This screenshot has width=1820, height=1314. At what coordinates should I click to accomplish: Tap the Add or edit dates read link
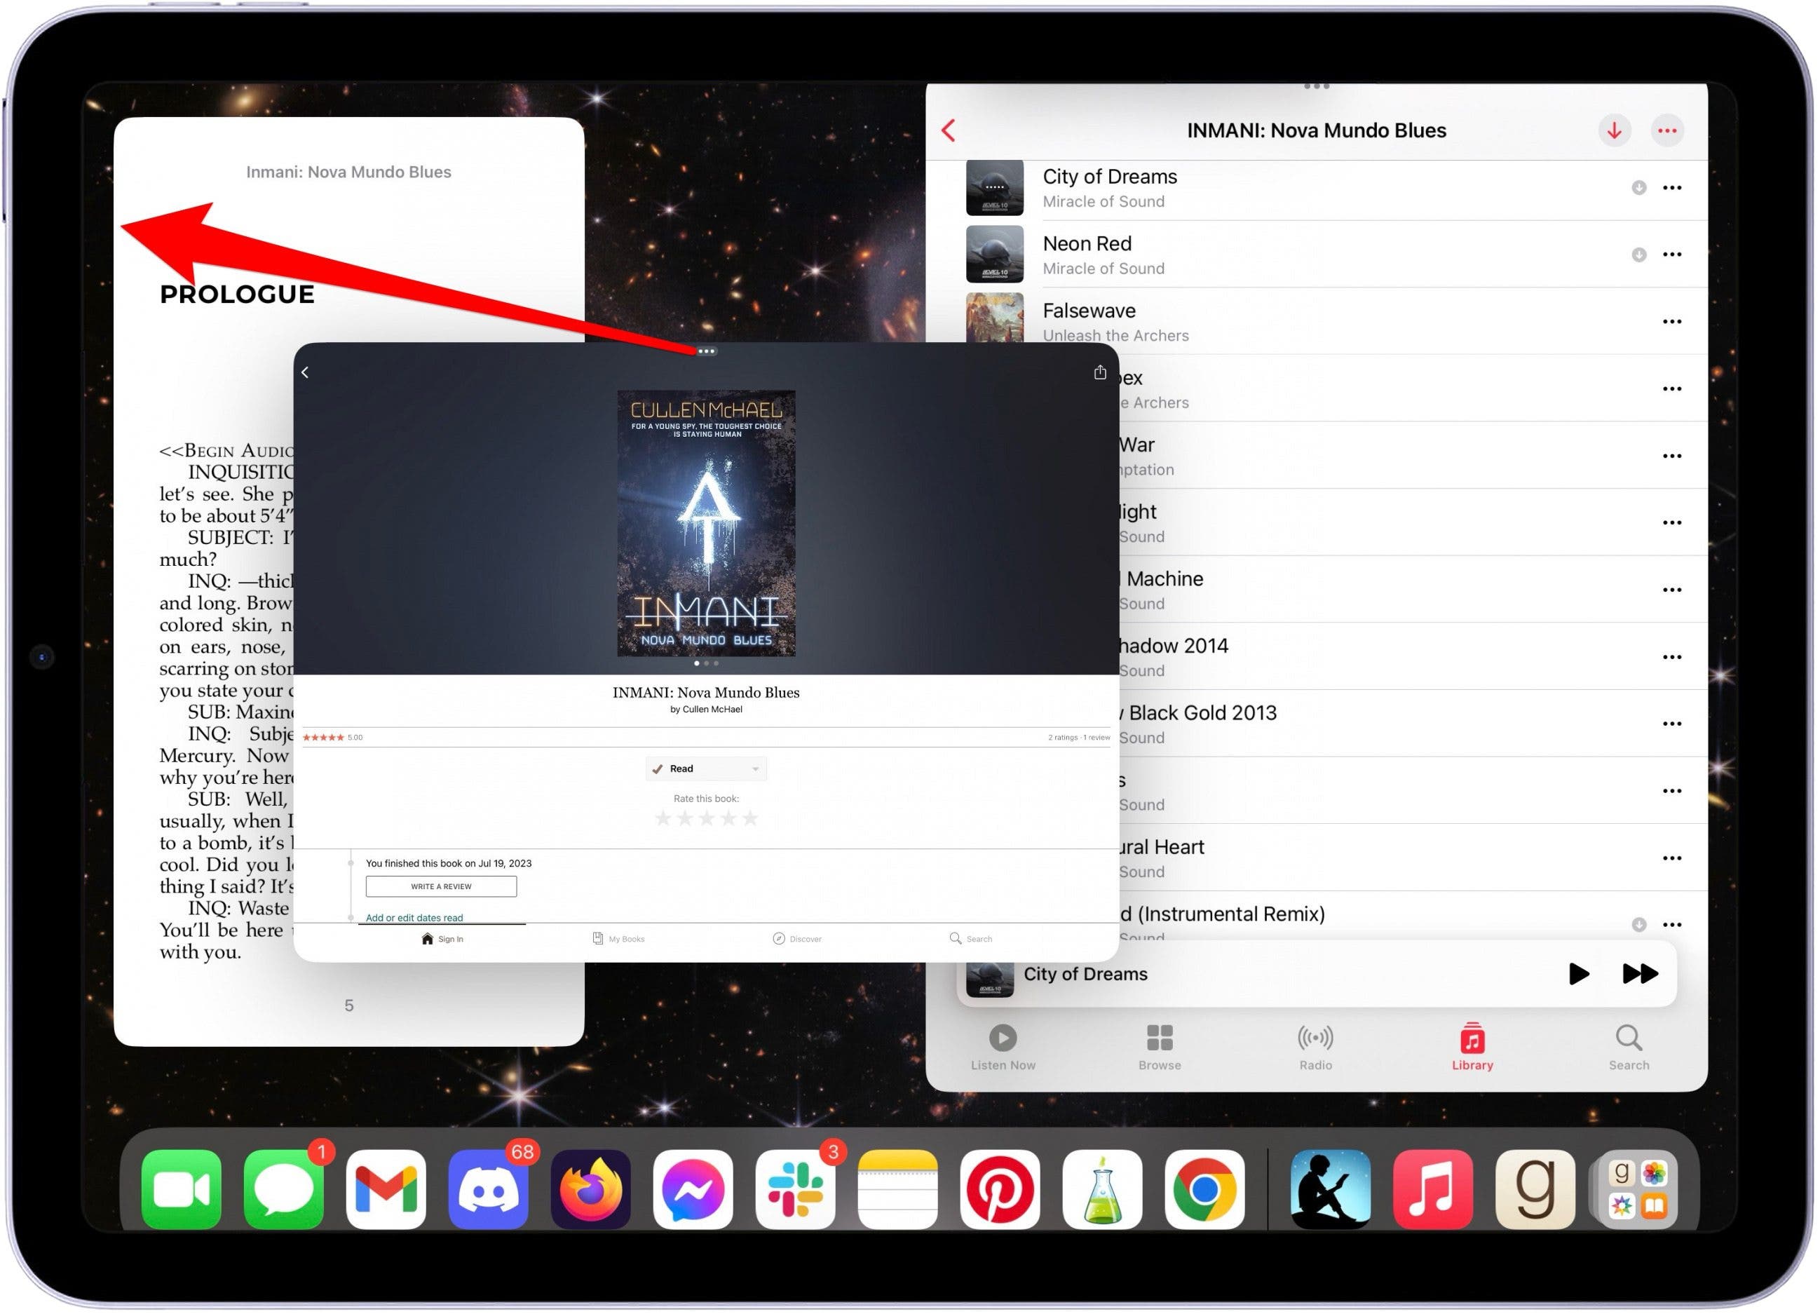tap(414, 917)
